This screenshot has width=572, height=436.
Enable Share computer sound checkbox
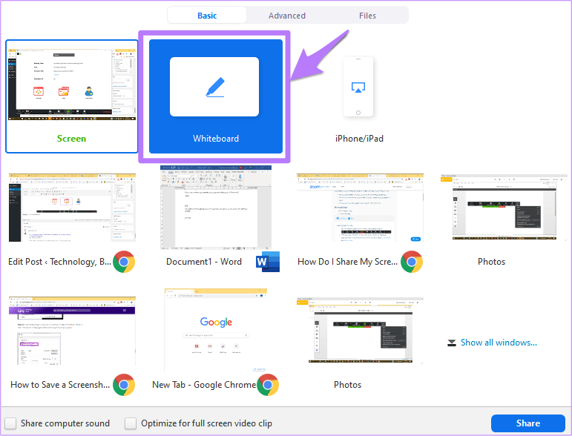click(x=10, y=423)
